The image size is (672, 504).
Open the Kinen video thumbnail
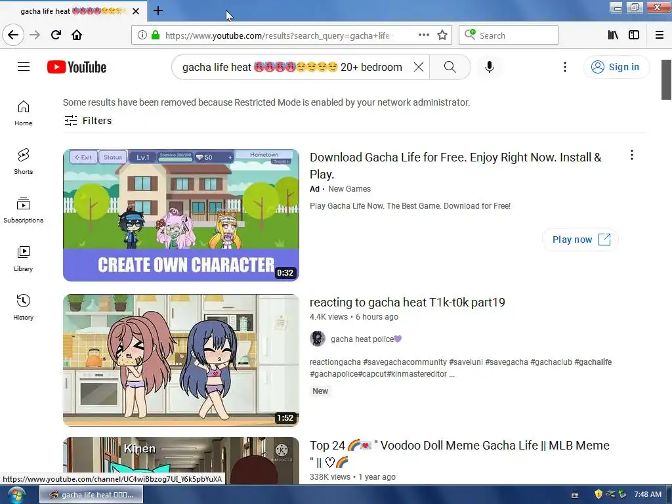(181, 461)
